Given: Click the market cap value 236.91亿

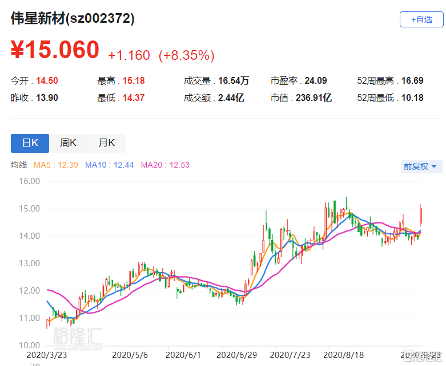Looking at the screenshot, I should pyautogui.click(x=314, y=98).
